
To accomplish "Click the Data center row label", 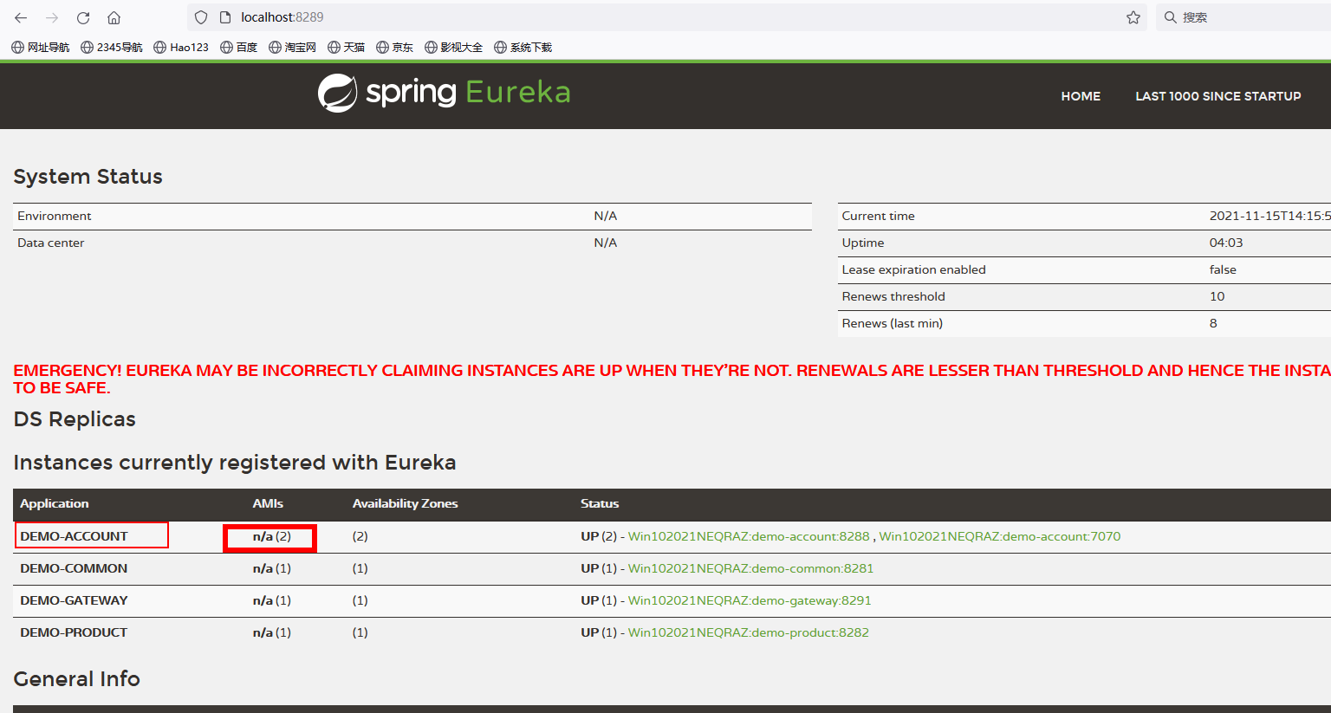I will [x=50, y=243].
